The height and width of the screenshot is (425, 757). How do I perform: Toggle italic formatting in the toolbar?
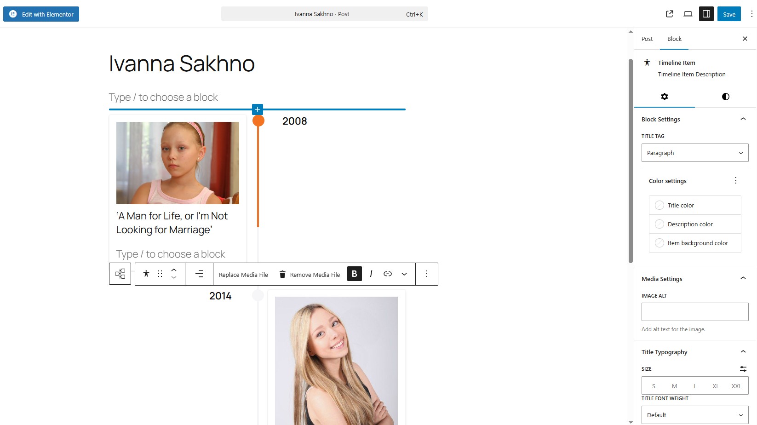click(x=371, y=274)
